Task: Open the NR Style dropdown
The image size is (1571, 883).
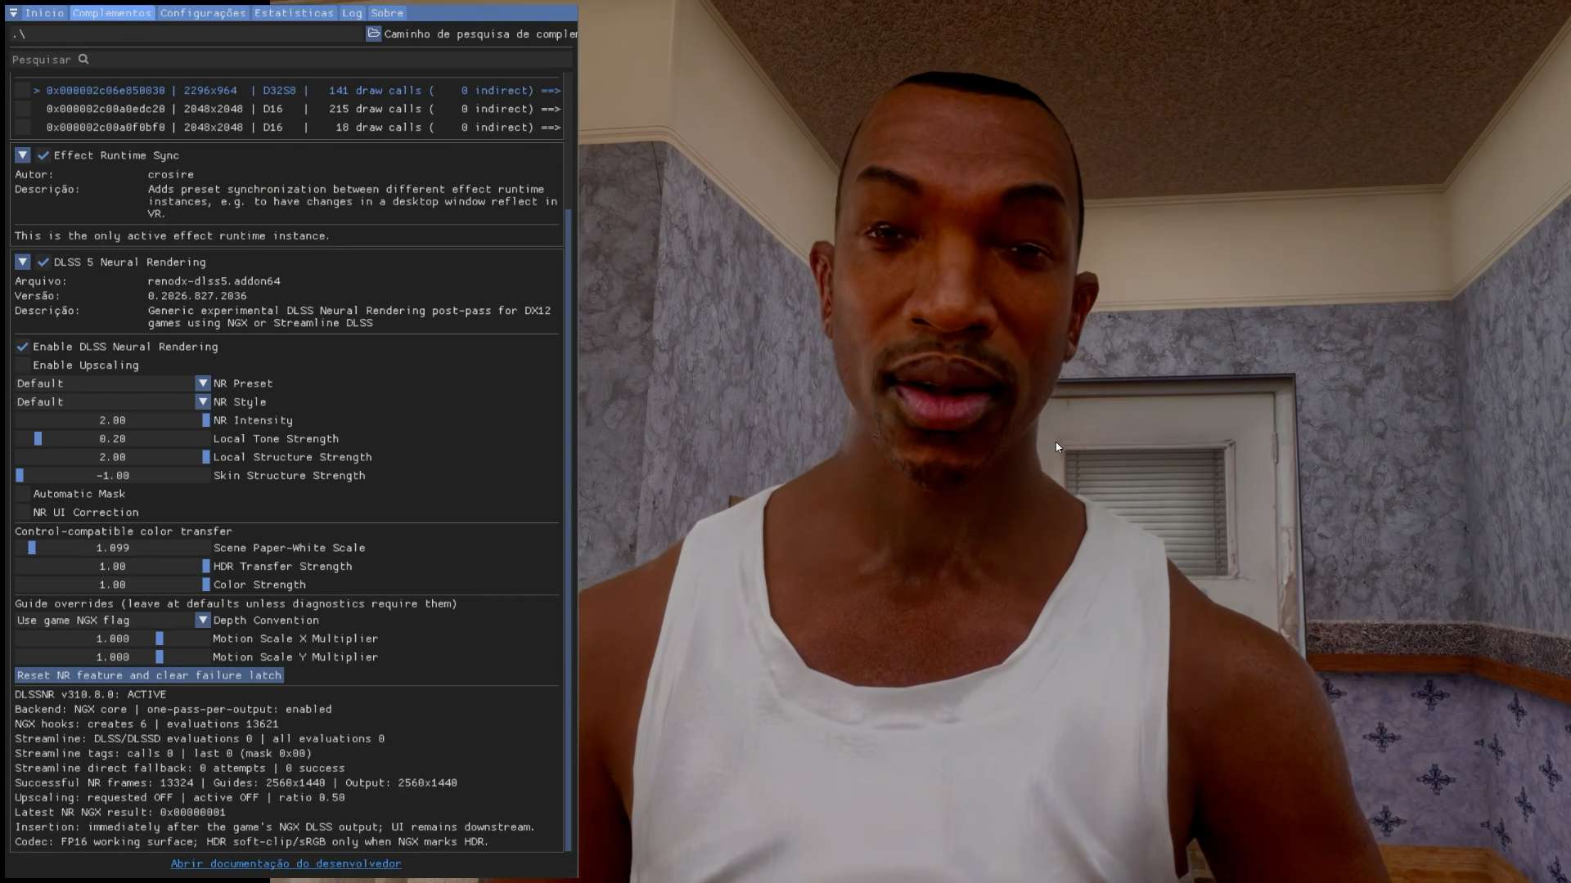Action: [113, 401]
